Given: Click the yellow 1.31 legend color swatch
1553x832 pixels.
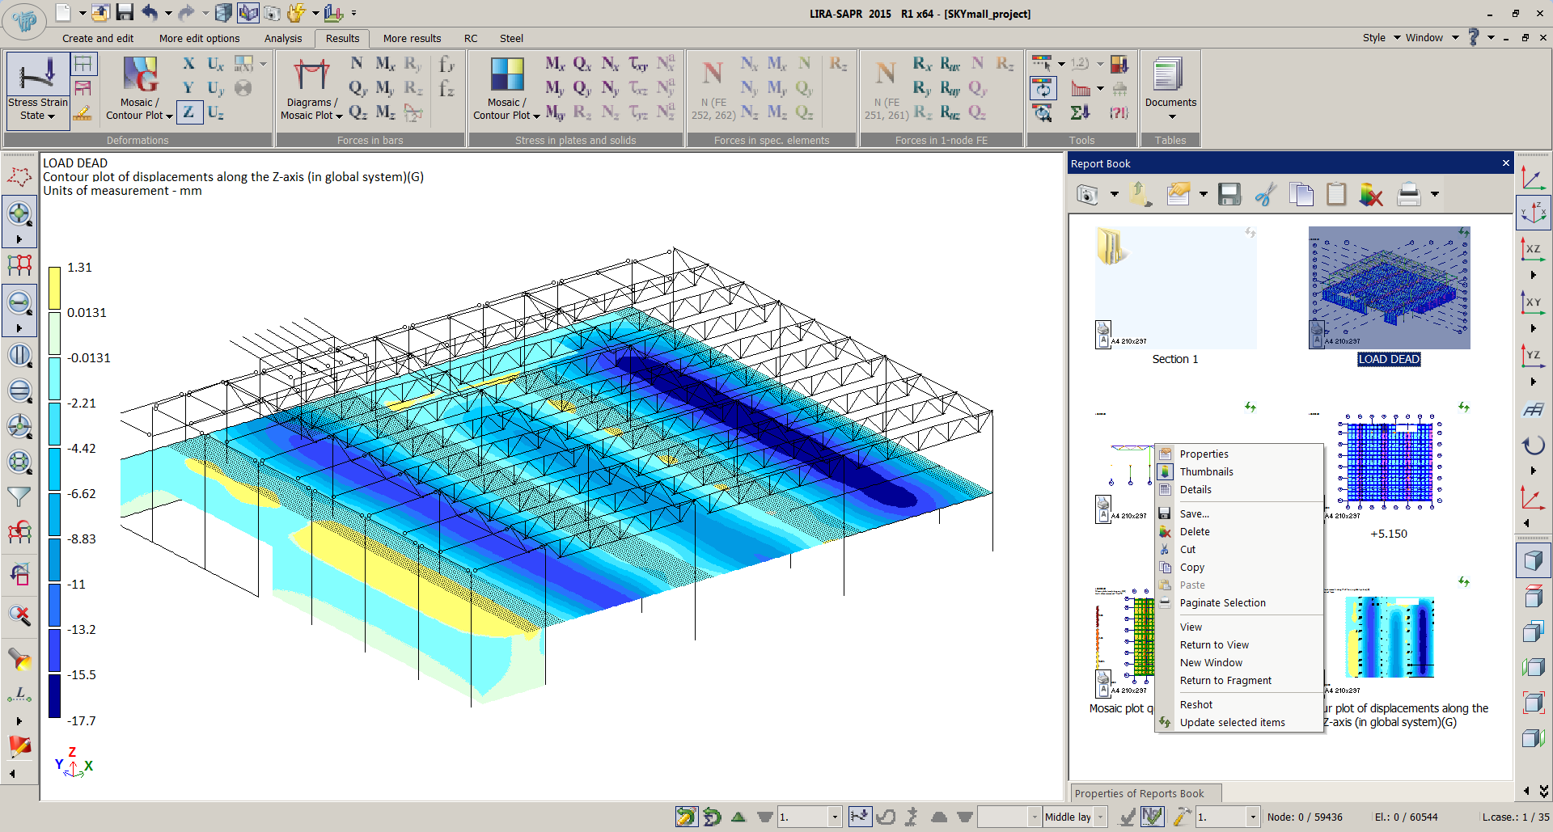Looking at the screenshot, I should [54, 288].
